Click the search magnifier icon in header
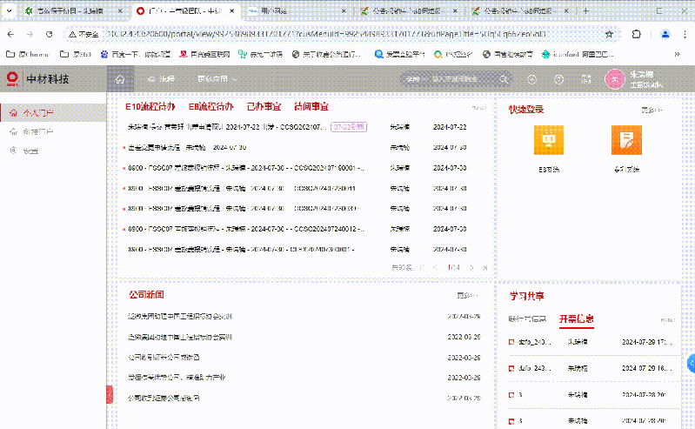This screenshot has height=429, width=695. [x=504, y=79]
